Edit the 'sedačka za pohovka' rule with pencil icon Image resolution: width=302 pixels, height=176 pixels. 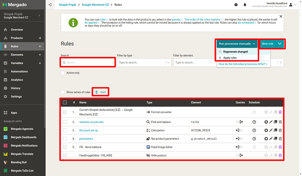[271, 122]
